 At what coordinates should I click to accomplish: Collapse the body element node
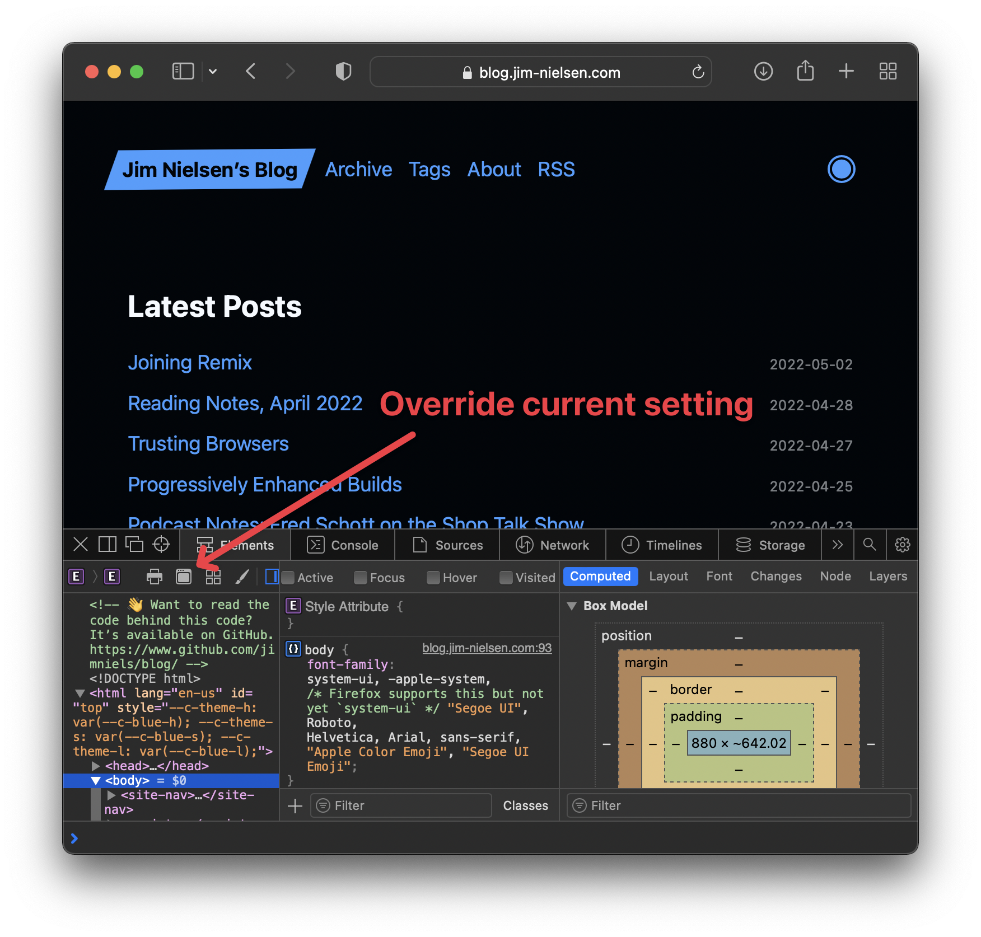point(96,781)
